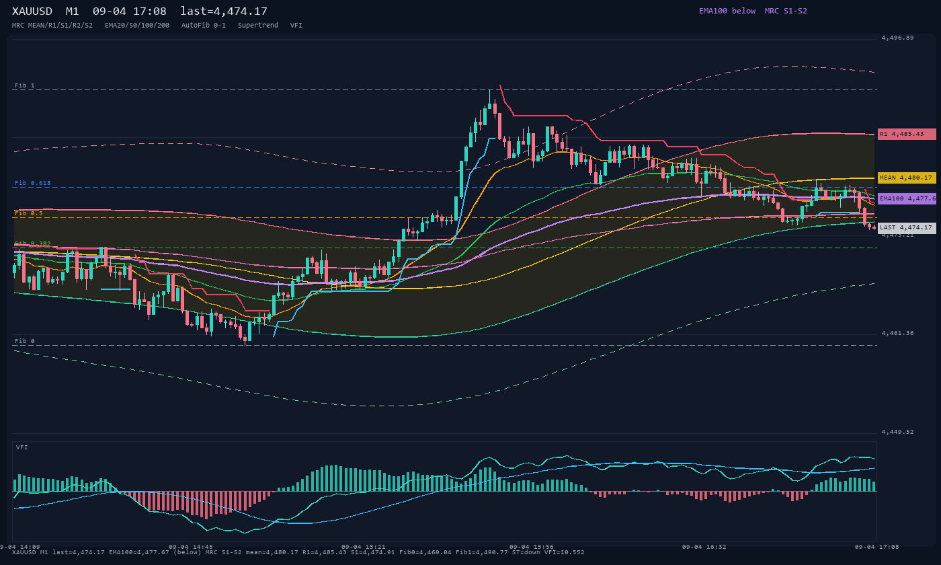Click the 4,449.52 price axis value
Viewport: 941px width, 565px height.
(898, 432)
